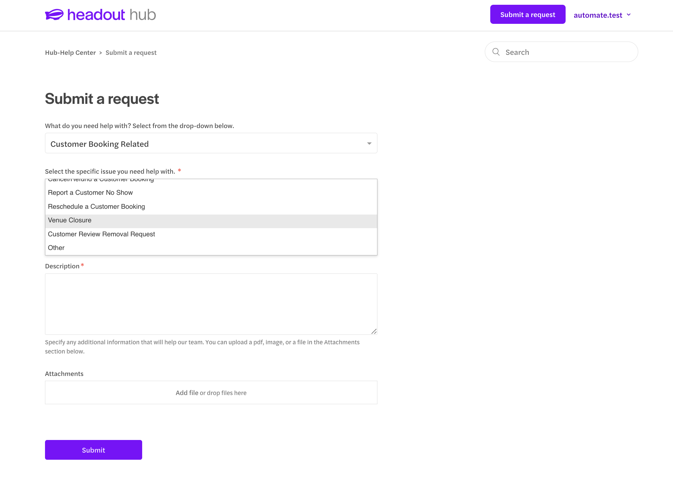Click the search magnifier icon

pyautogui.click(x=496, y=52)
